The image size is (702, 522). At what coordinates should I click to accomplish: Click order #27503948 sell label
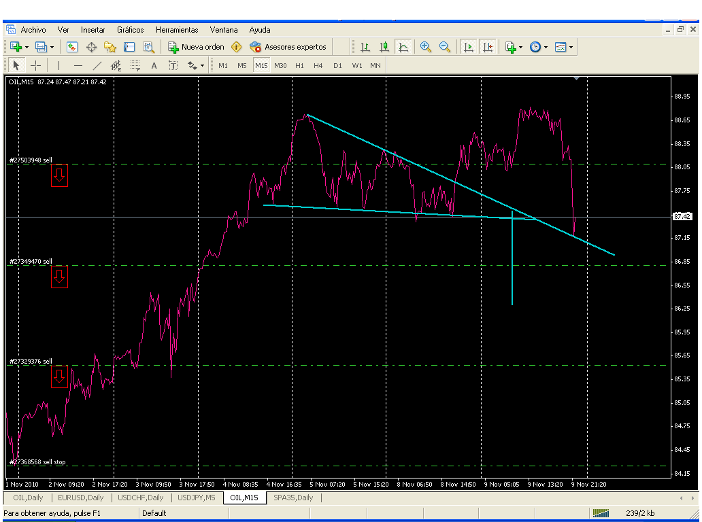coord(31,160)
